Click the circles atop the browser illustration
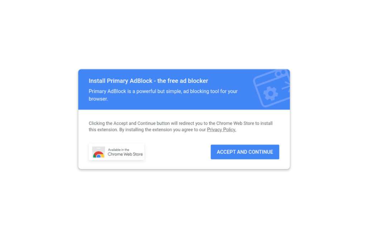Image resolution: width=367 pixels, height=245 pixels. 281,73
